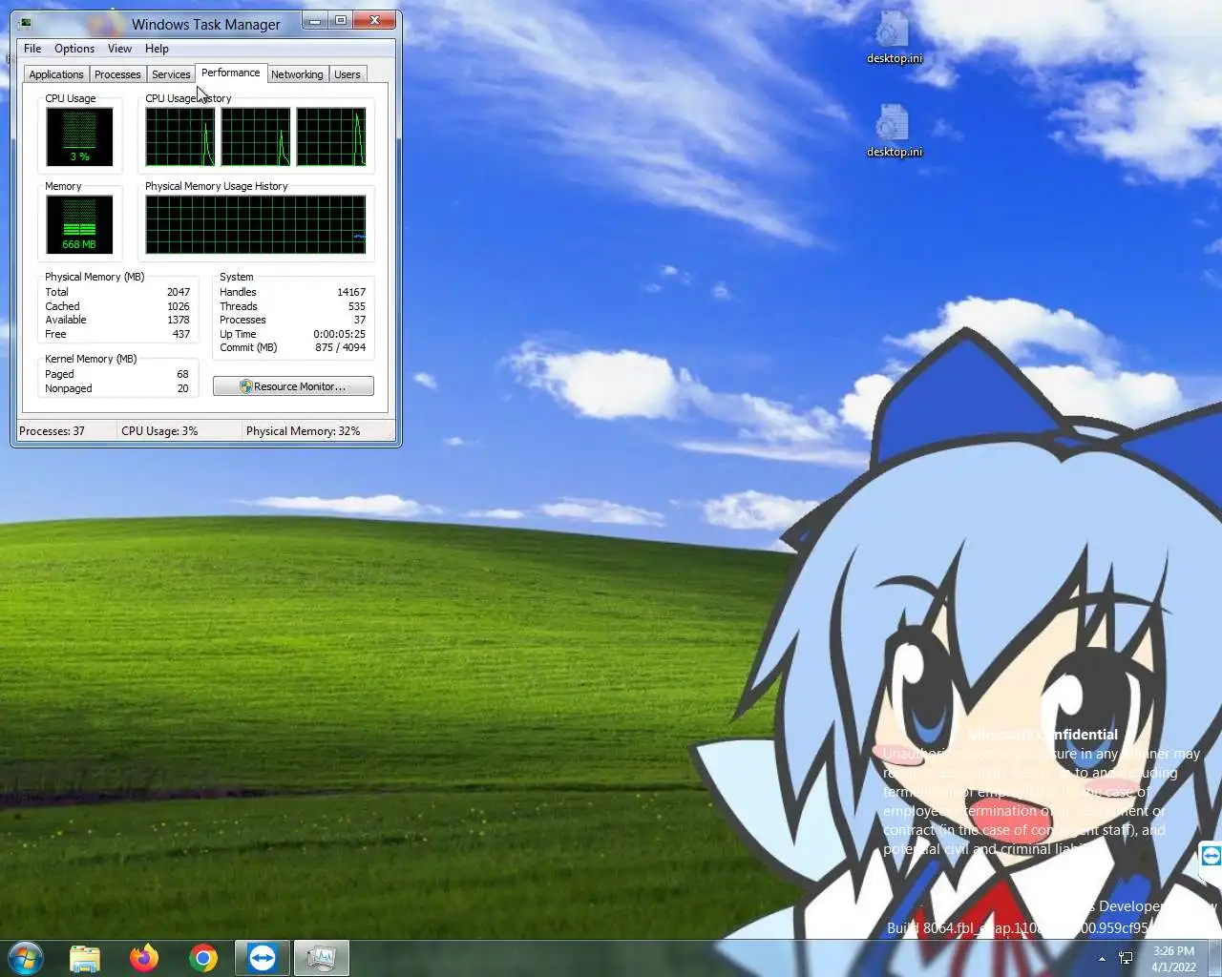Open Windows Explorer from the taskbar

(x=85, y=958)
